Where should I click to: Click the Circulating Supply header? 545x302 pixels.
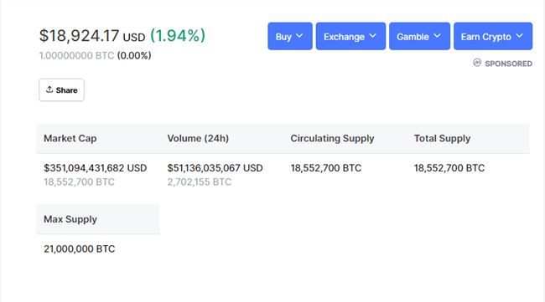tap(332, 138)
